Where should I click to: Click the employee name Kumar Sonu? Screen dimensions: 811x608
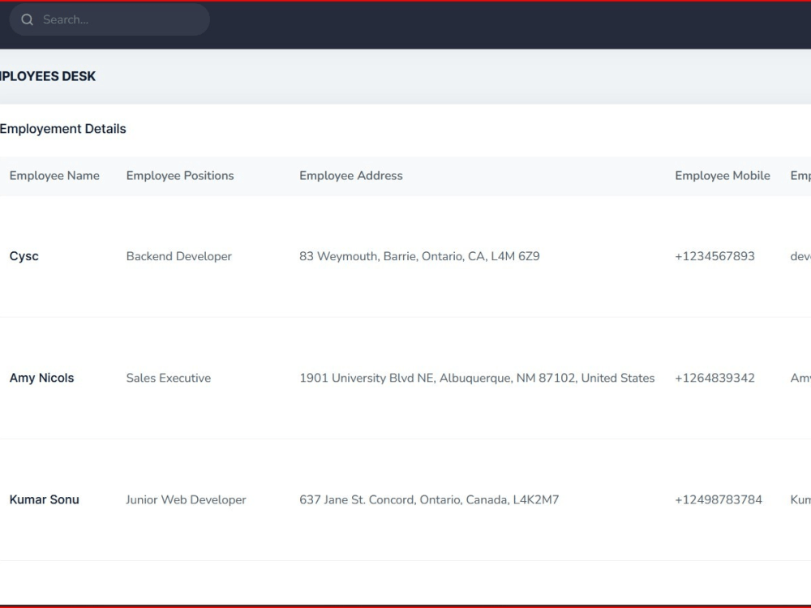tap(44, 500)
